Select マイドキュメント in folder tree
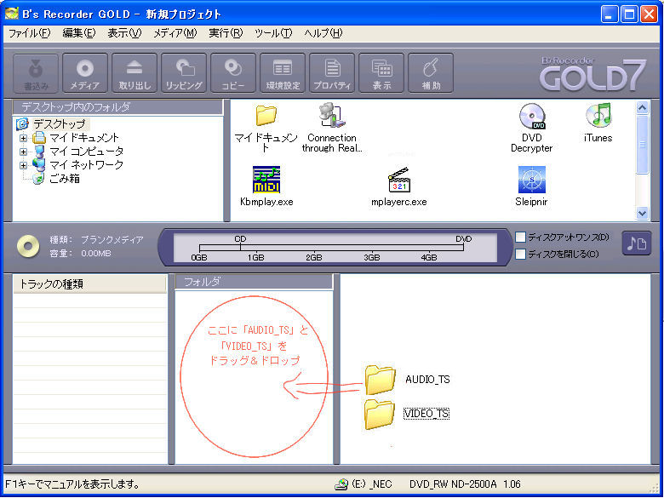The width and height of the screenshot is (664, 498). coord(84,138)
